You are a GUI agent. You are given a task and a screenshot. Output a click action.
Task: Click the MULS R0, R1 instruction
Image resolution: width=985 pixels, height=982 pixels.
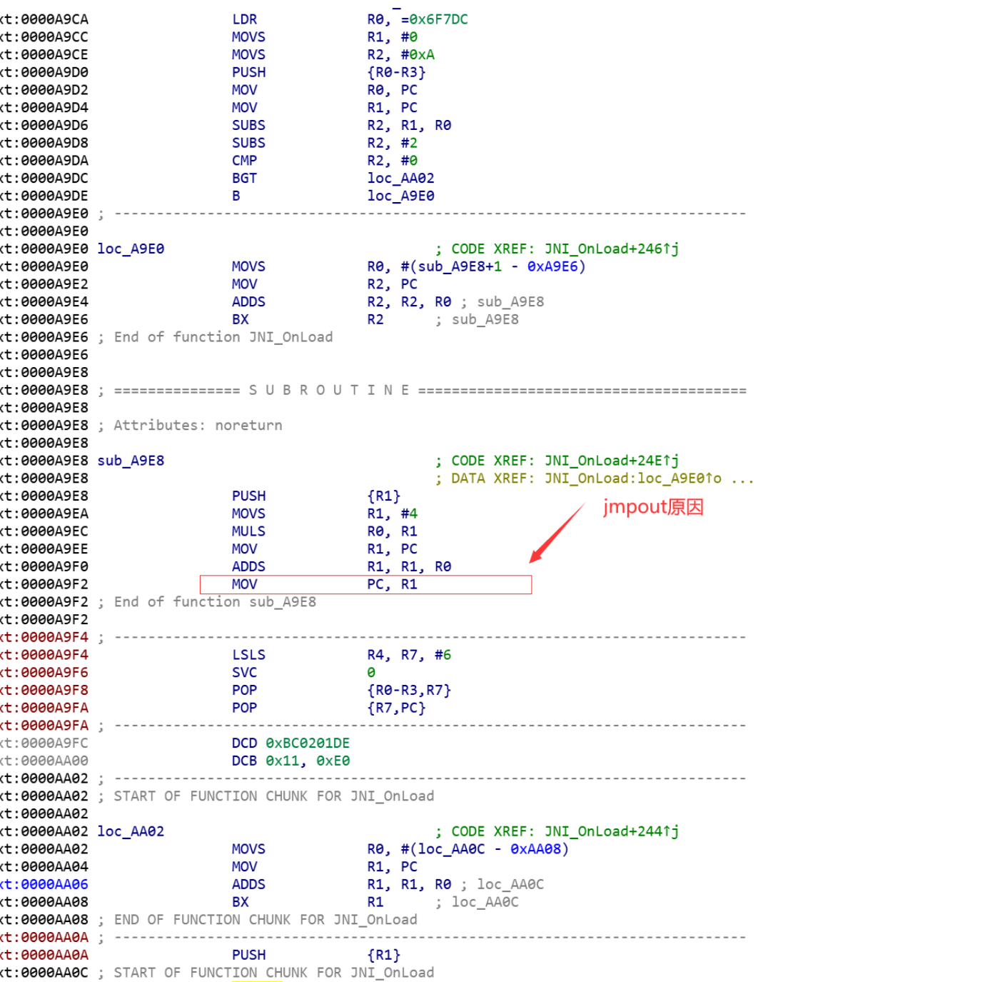pos(325,531)
